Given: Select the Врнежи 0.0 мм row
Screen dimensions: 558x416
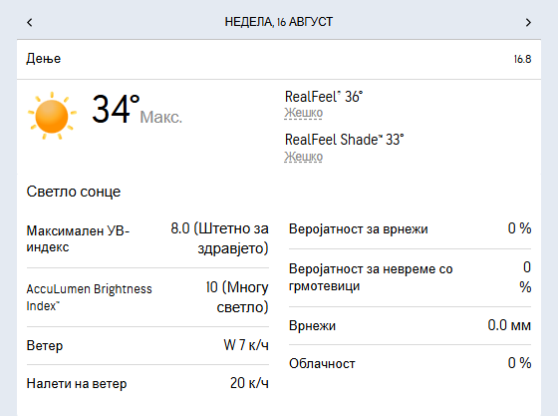Looking at the screenshot, I should 410,325.
